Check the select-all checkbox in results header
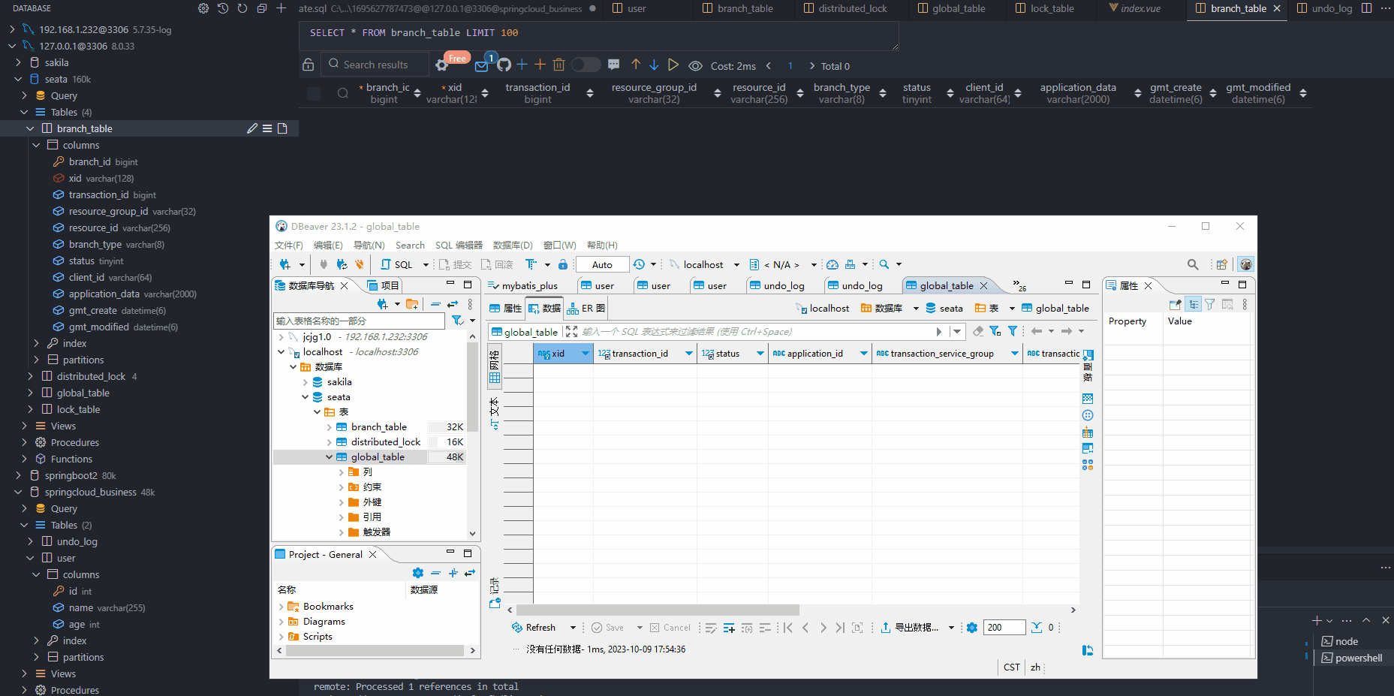Screen dimensions: 1394x696 (314, 94)
